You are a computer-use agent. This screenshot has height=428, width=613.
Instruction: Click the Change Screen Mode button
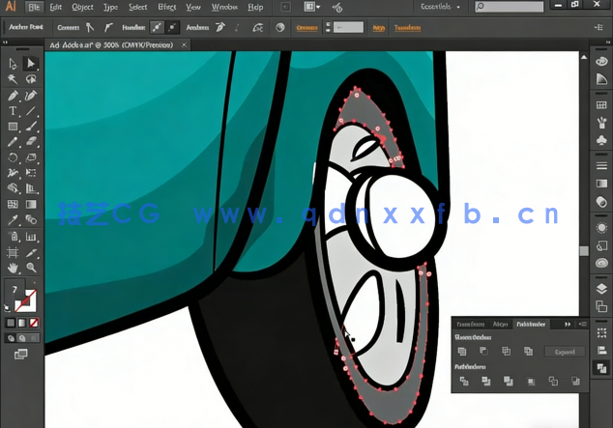point(20,354)
